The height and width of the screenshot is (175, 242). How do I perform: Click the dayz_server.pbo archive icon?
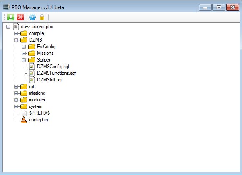16,27
